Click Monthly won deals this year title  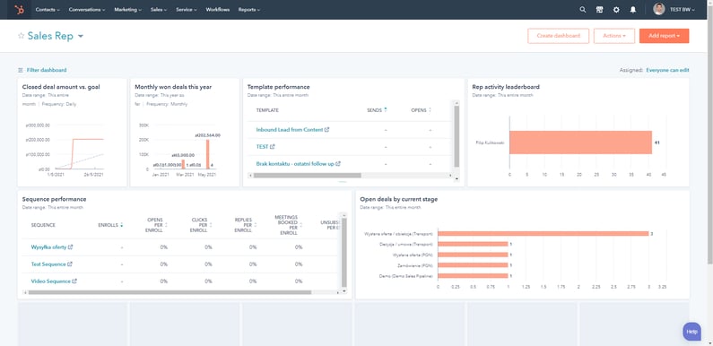[x=173, y=87]
